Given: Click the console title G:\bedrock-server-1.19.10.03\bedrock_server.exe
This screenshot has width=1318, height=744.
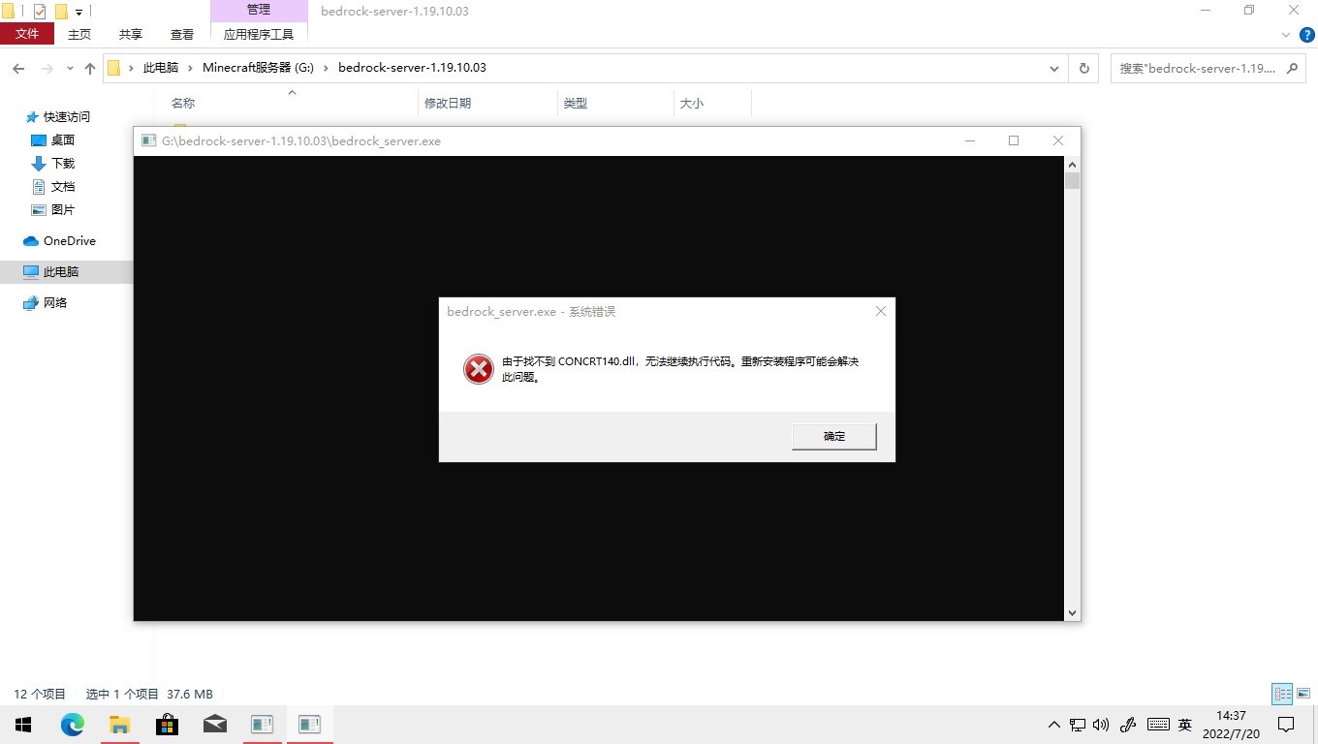Looking at the screenshot, I should (301, 140).
